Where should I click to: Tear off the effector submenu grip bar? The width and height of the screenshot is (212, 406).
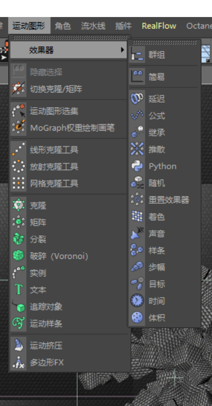click(x=165, y=42)
